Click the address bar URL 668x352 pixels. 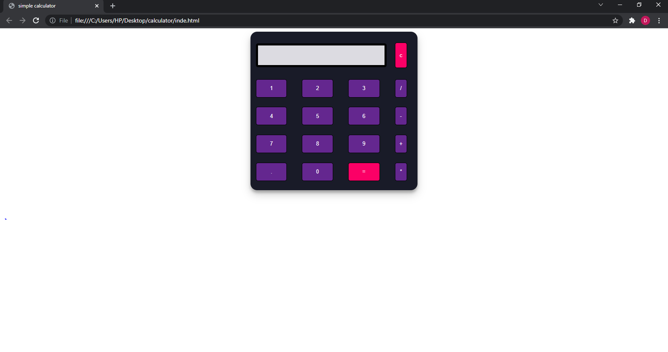coord(137,20)
